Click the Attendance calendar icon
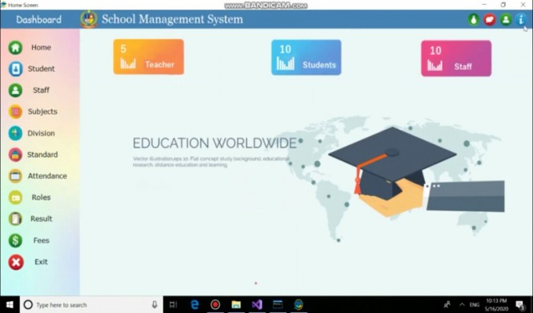Image resolution: width=533 pixels, height=313 pixels. click(16, 176)
